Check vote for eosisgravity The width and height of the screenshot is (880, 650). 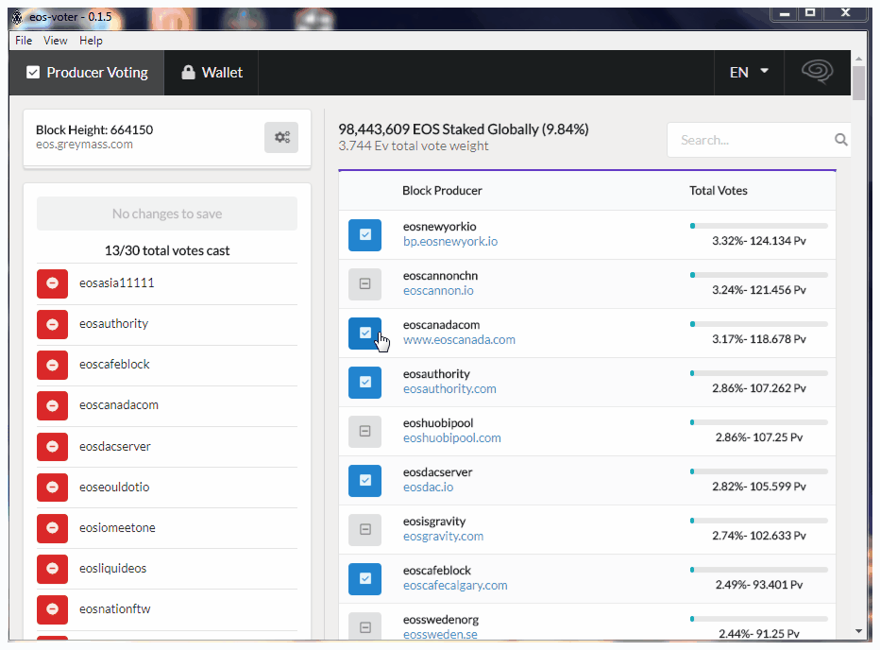click(364, 530)
